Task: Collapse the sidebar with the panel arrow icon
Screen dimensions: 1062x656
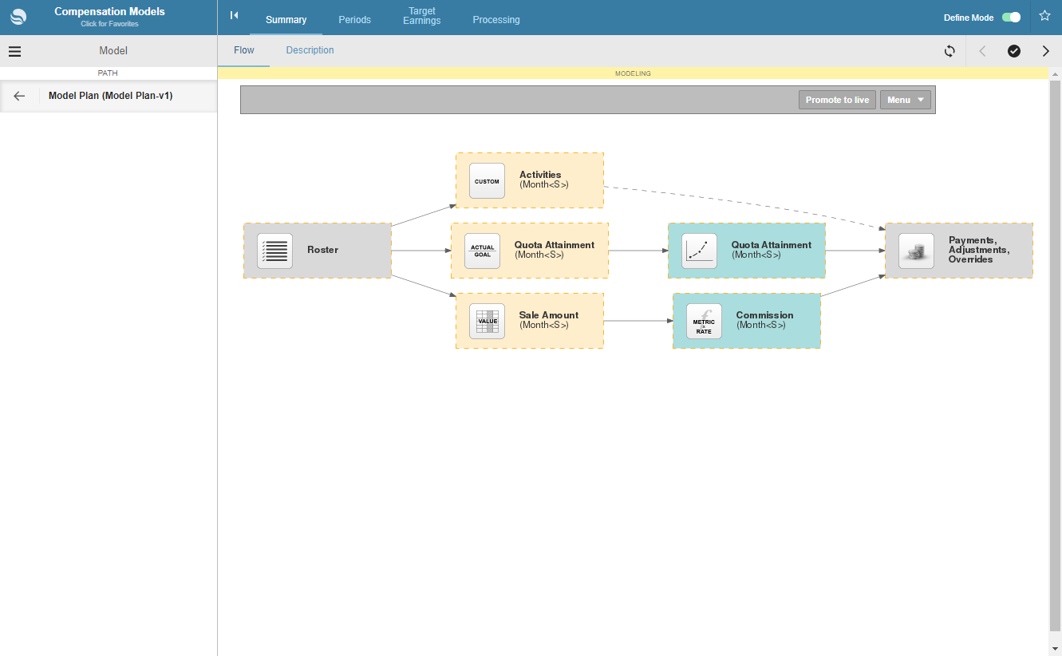Action: pos(234,15)
